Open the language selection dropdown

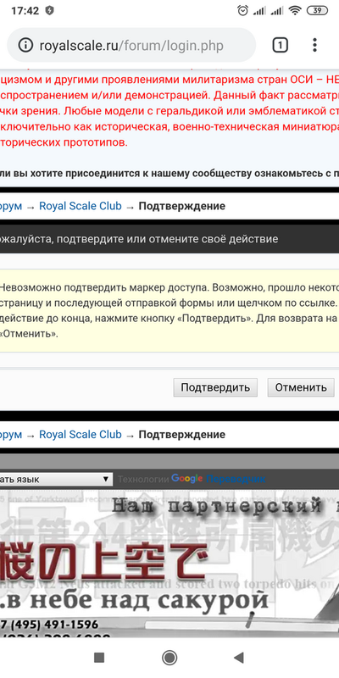click(x=56, y=479)
